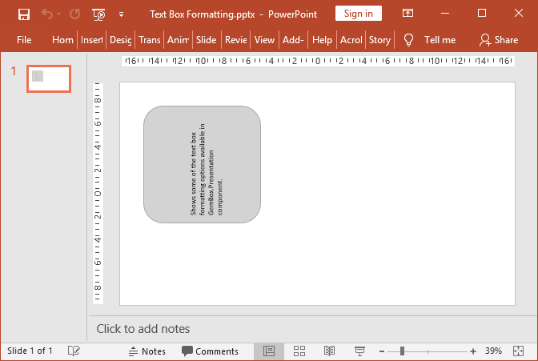538x361 pixels.
Task: Switch to Reading View
Action: point(329,351)
